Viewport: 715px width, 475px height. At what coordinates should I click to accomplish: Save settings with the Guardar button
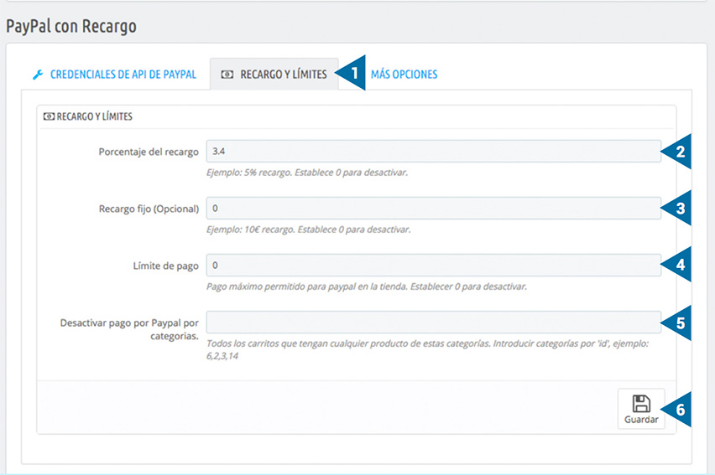(641, 409)
